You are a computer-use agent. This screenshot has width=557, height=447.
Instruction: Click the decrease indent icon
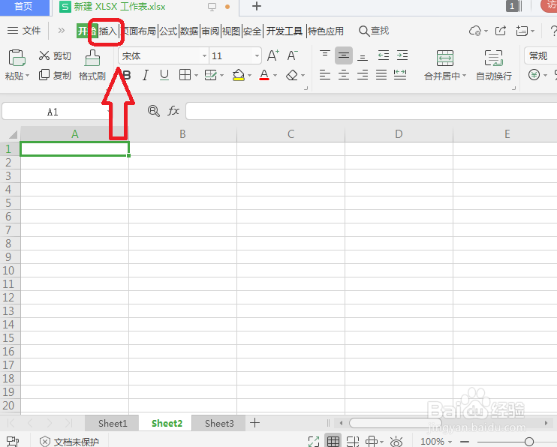tap(384, 55)
